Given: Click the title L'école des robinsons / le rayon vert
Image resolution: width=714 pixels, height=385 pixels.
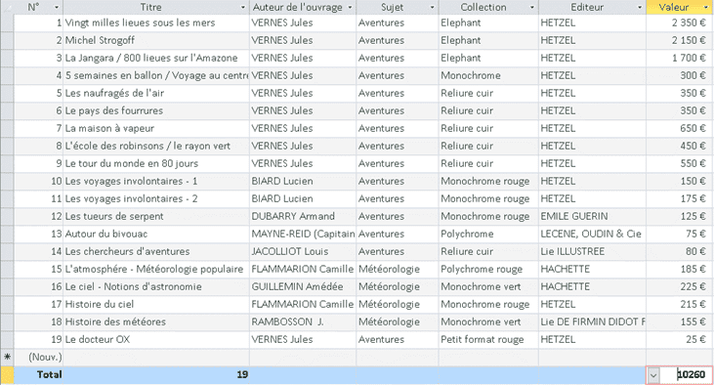Looking at the screenshot, I should pyautogui.click(x=147, y=146).
